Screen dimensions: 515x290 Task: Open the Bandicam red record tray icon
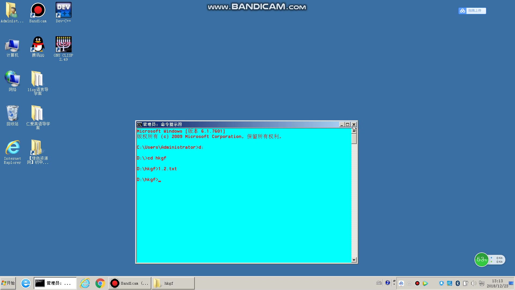point(417,283)
